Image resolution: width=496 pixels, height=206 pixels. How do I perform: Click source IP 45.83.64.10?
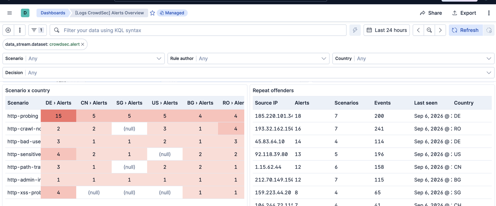point(270,141)
